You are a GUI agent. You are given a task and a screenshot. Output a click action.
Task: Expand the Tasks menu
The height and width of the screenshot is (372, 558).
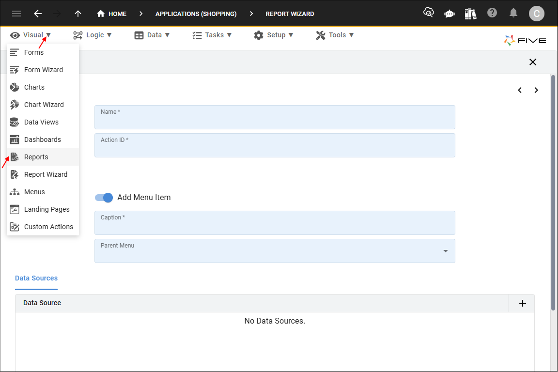click(x=212, y=35)
